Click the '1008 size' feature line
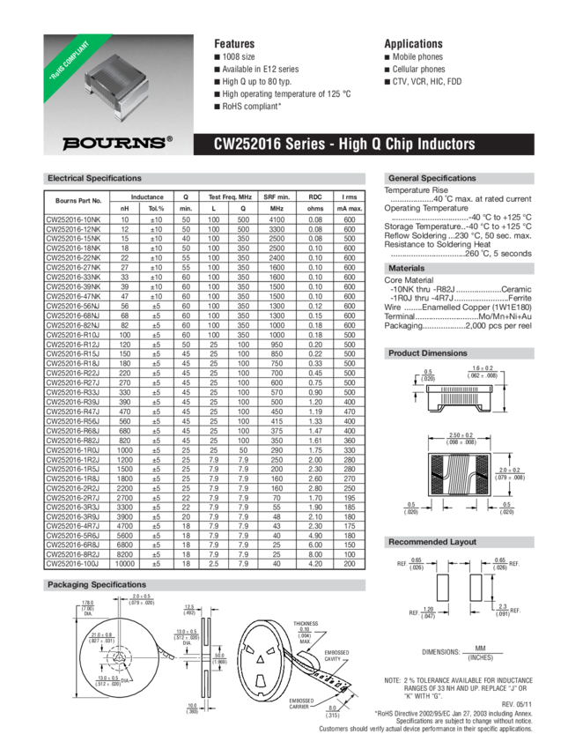 pos(234,57)
